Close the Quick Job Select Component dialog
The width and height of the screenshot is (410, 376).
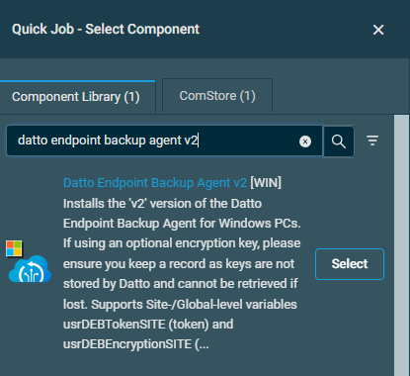[378, 30]
